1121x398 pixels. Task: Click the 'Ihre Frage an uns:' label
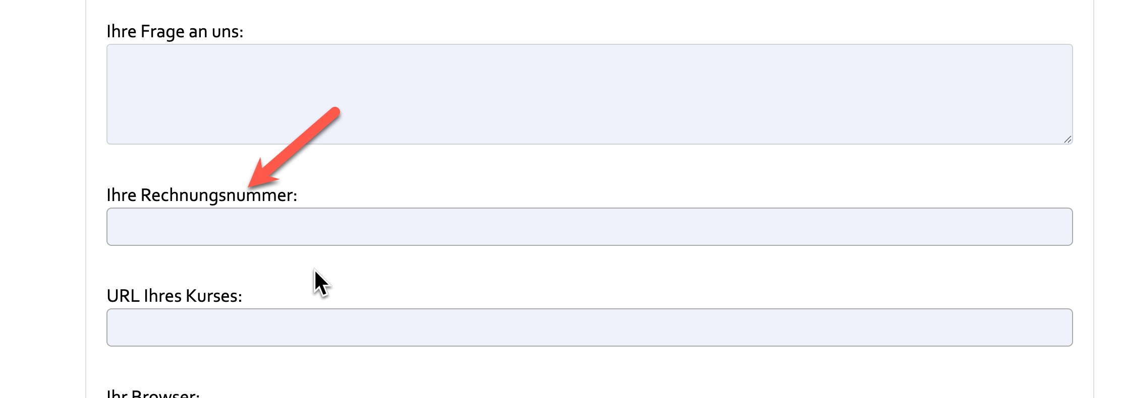(175, 32)
